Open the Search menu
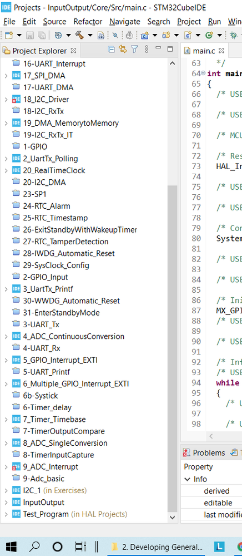The height and width of the screenshot is (556, 242). coord(159,22)
